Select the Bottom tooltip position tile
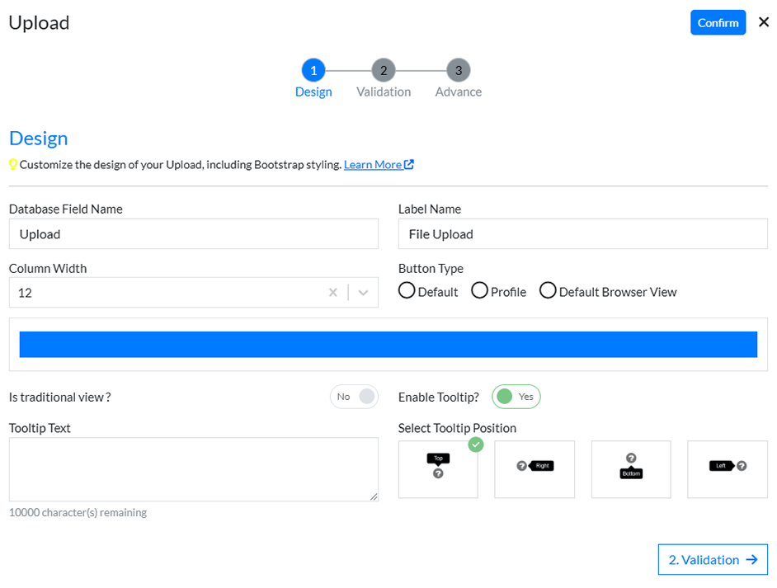This screenshot has width=777, height=588. 631,469
